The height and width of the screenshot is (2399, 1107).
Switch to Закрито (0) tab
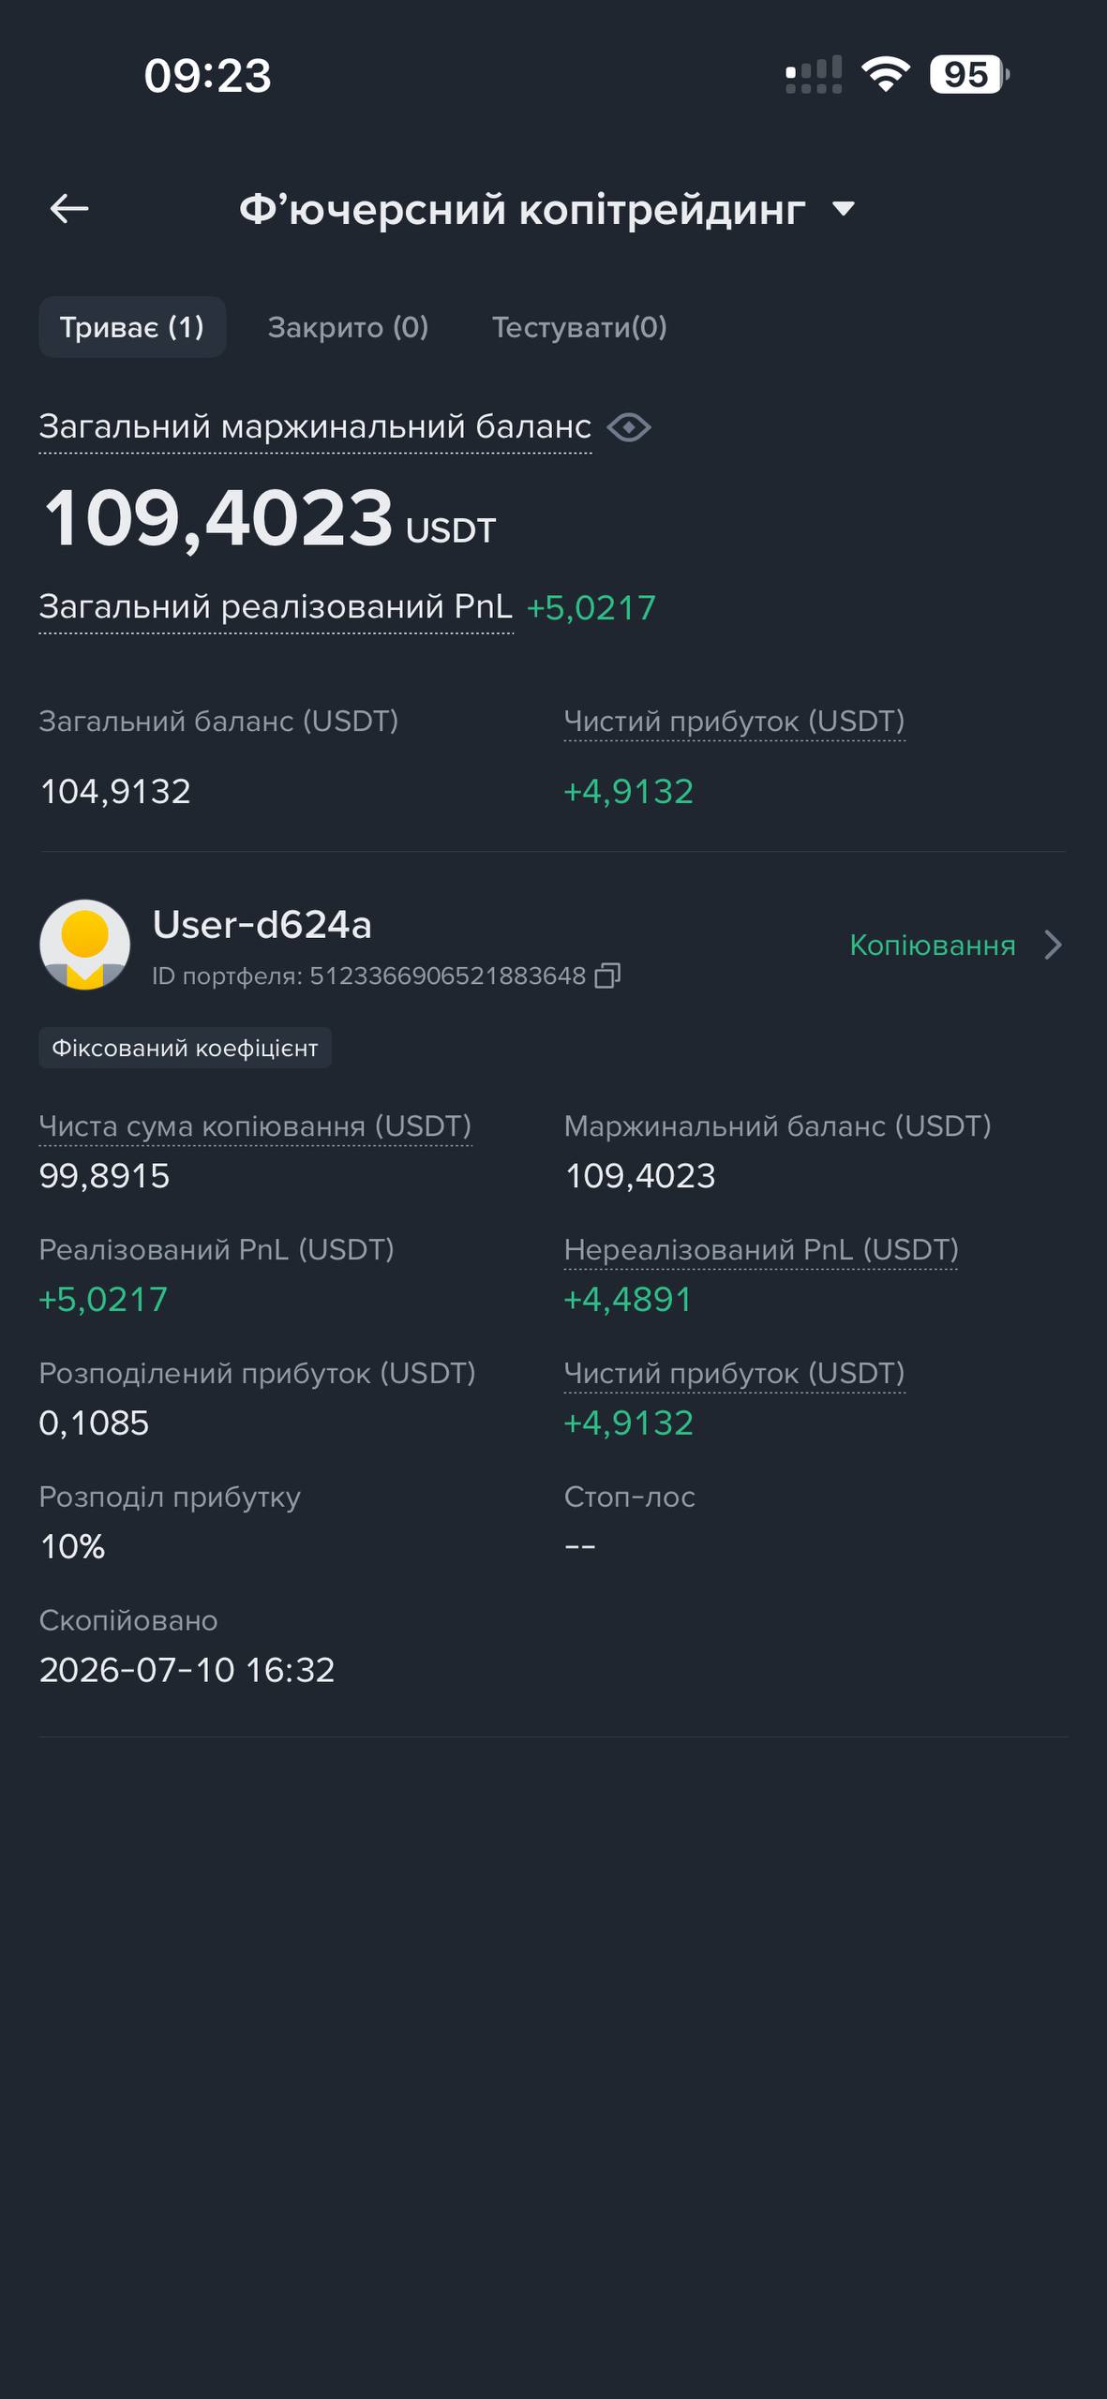coord(348,327)
